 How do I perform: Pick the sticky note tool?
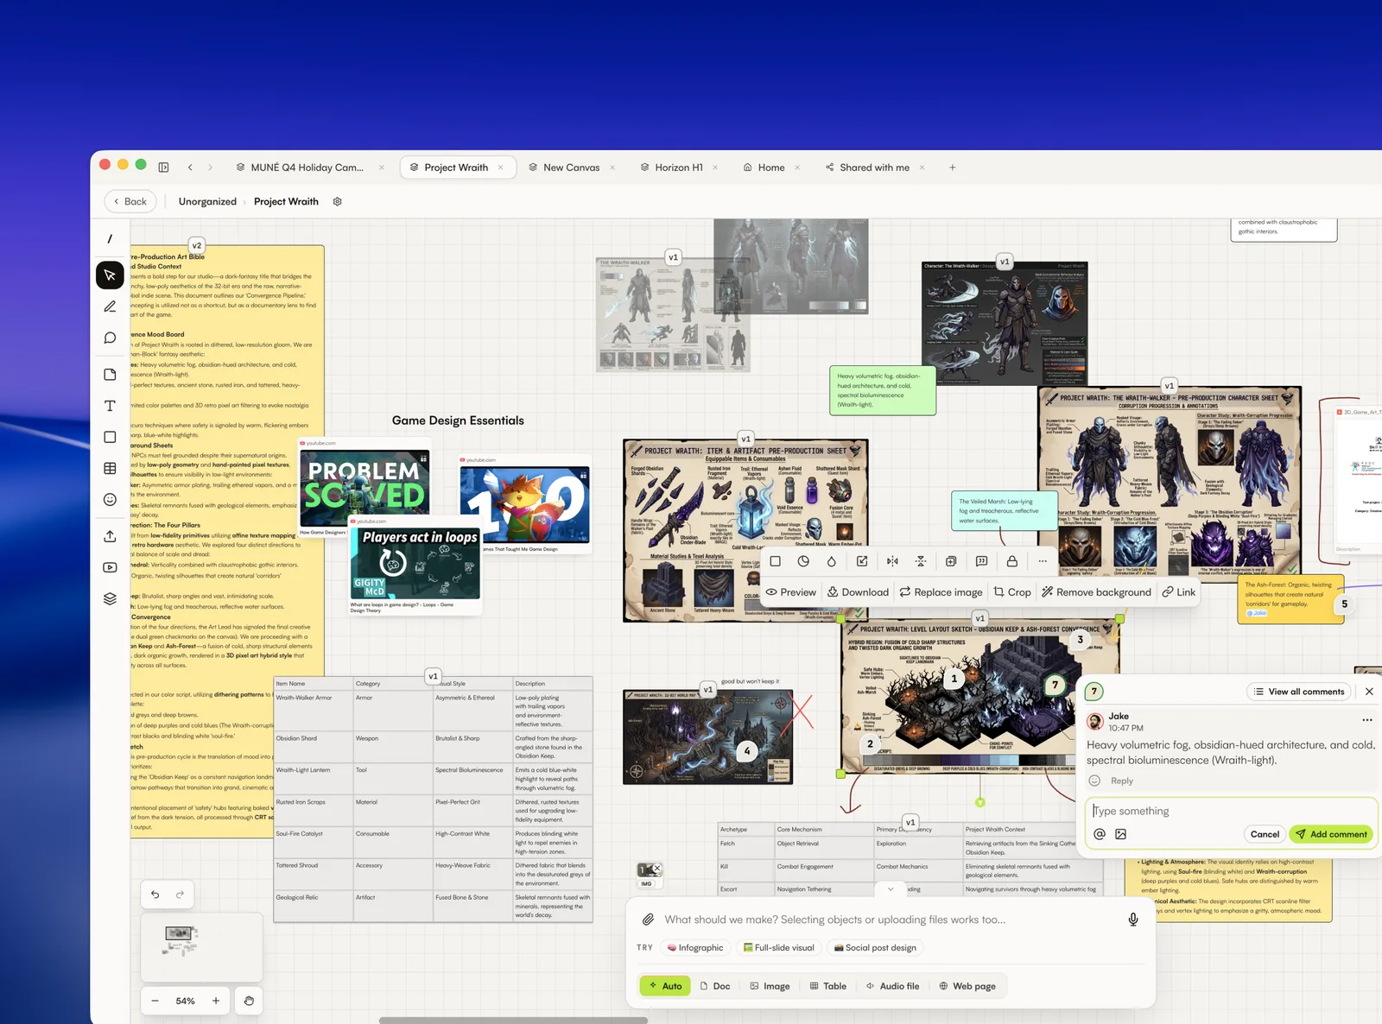(x=110, y=374)
